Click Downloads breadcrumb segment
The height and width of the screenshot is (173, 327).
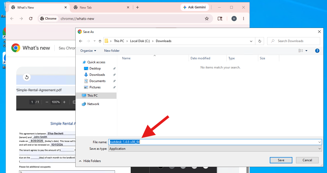pyautogui.click(x=163, y=41)
